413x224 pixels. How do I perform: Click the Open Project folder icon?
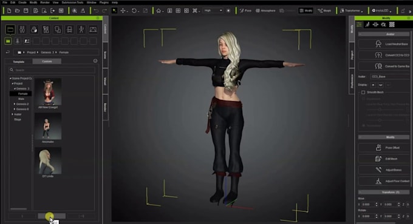tap(18, 11)
